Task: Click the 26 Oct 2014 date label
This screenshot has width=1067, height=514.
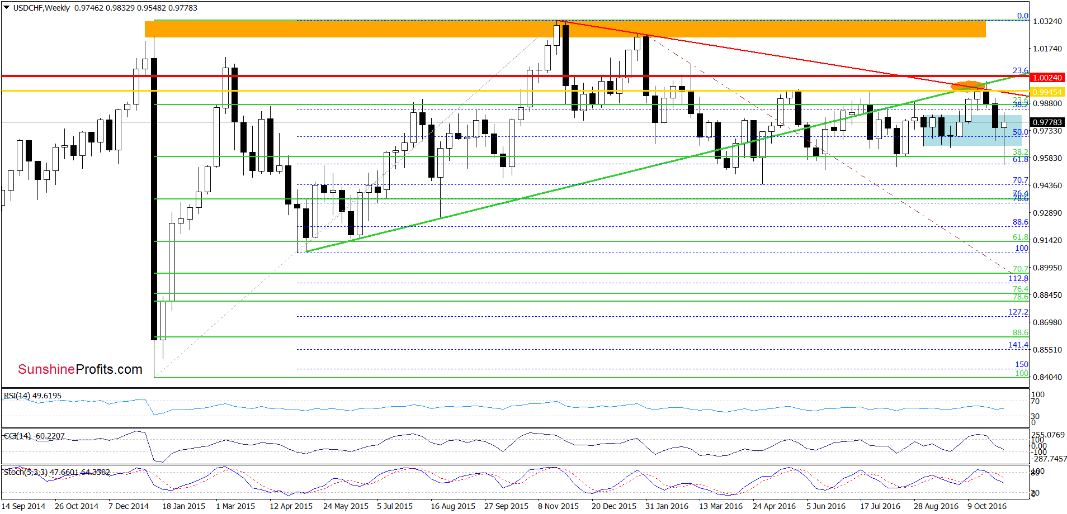Action: tap(77, 506)
